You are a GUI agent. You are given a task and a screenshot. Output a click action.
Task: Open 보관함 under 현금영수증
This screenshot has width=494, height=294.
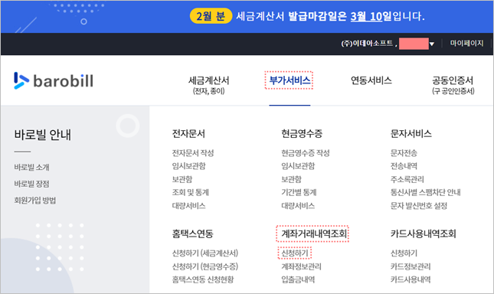coord(292,179)
